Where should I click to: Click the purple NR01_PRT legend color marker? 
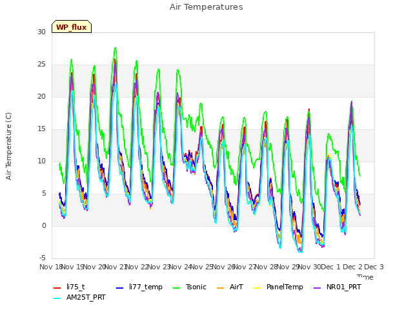coord(317,288)
